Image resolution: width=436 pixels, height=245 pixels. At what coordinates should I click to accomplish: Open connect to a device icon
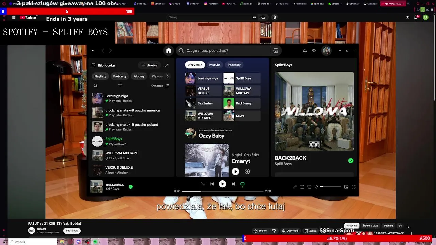click(x=309, y=187)
